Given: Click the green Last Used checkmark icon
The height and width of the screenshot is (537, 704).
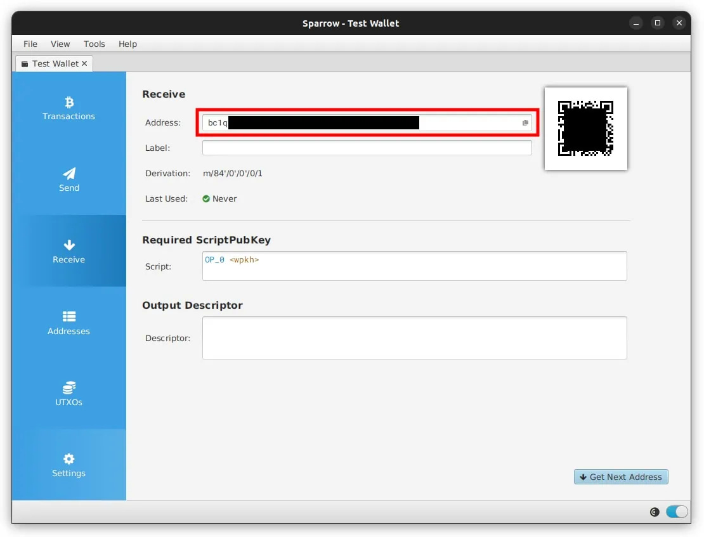Looking at the screenshot, I should (x=206, y=199).
